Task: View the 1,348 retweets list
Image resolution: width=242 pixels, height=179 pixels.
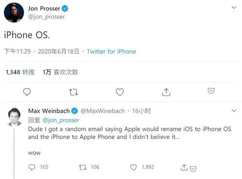Action: coord(20,72)
